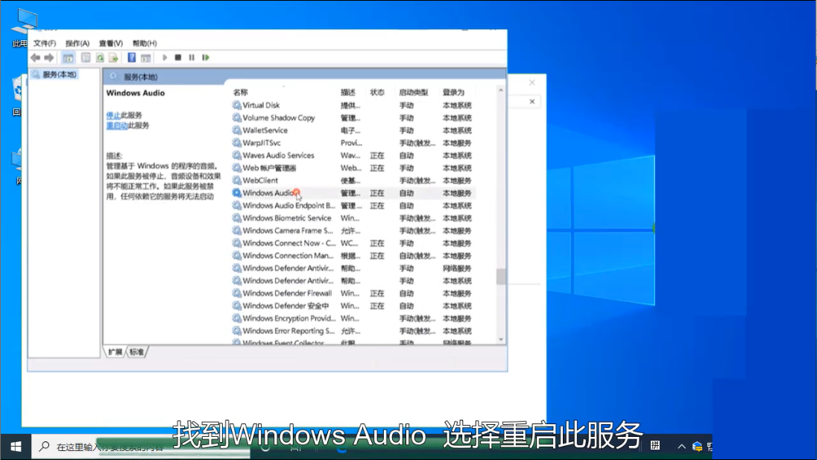Select the Windows Defender Firewall service

pos(287,293)
